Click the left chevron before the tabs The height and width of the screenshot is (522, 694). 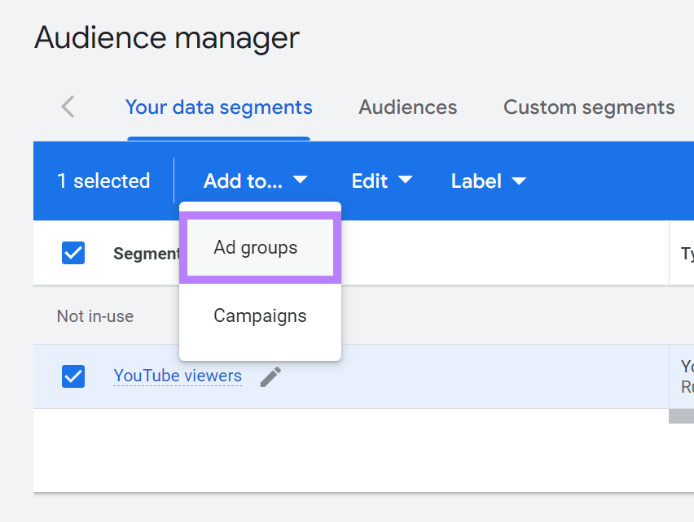[67, 107]
